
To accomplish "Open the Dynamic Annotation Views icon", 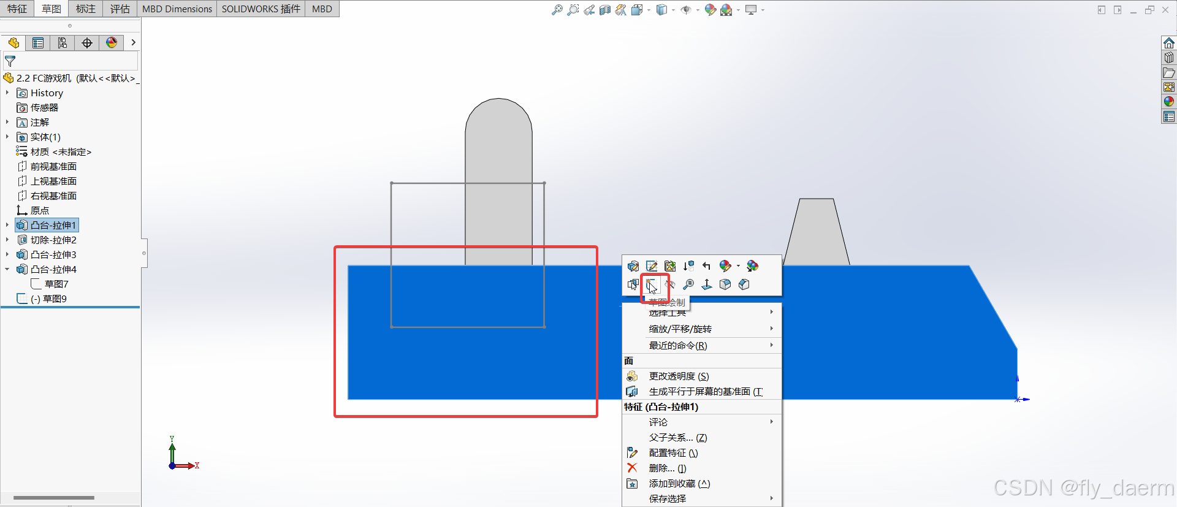I will [621, 10].
